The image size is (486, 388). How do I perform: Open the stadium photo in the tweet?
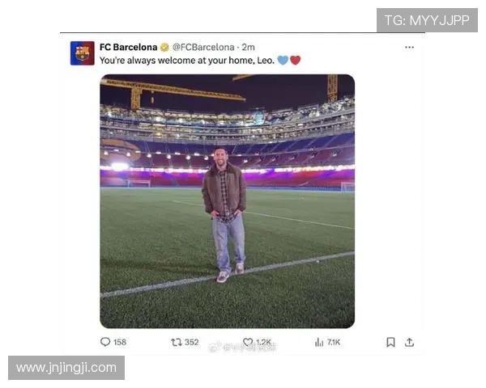(227, 200)
